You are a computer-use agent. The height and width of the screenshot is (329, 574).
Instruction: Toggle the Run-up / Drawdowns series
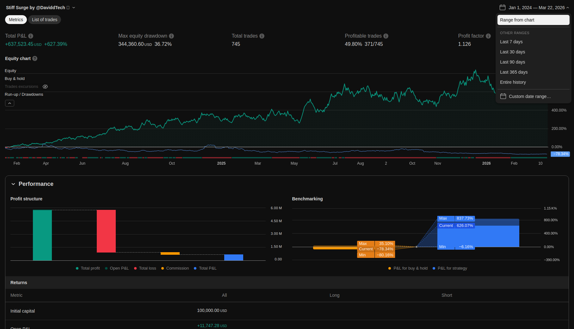click(24, 94)
